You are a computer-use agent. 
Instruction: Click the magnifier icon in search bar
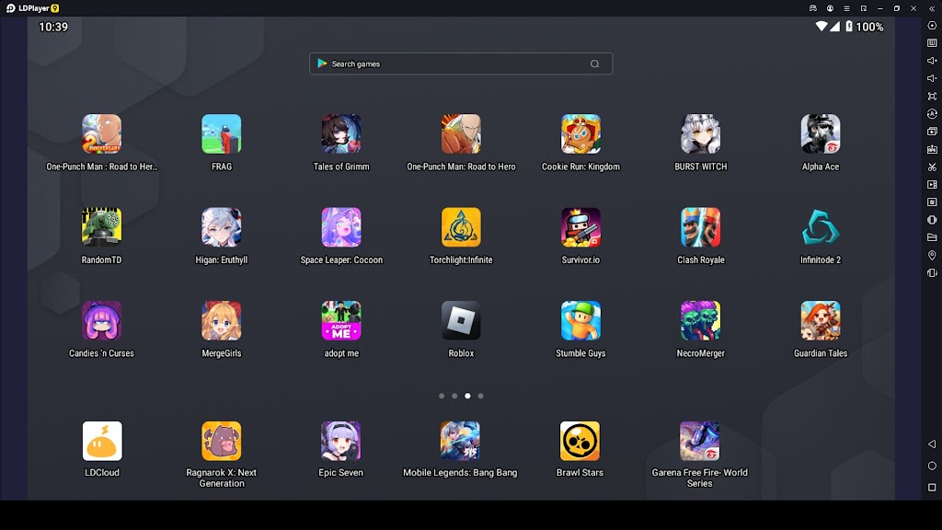pyautogui.click(x=595, y=63)
